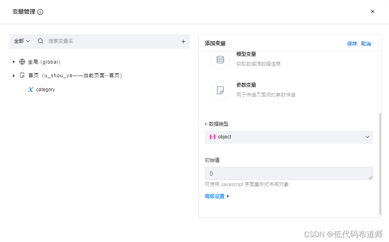Close the variable management dialog
The width and height of the screenshot is (389, 242).
point(372,12)
